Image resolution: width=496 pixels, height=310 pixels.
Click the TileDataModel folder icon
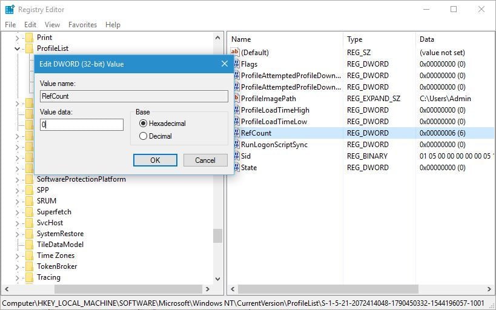pyautogui.click(x=29, y=245)
